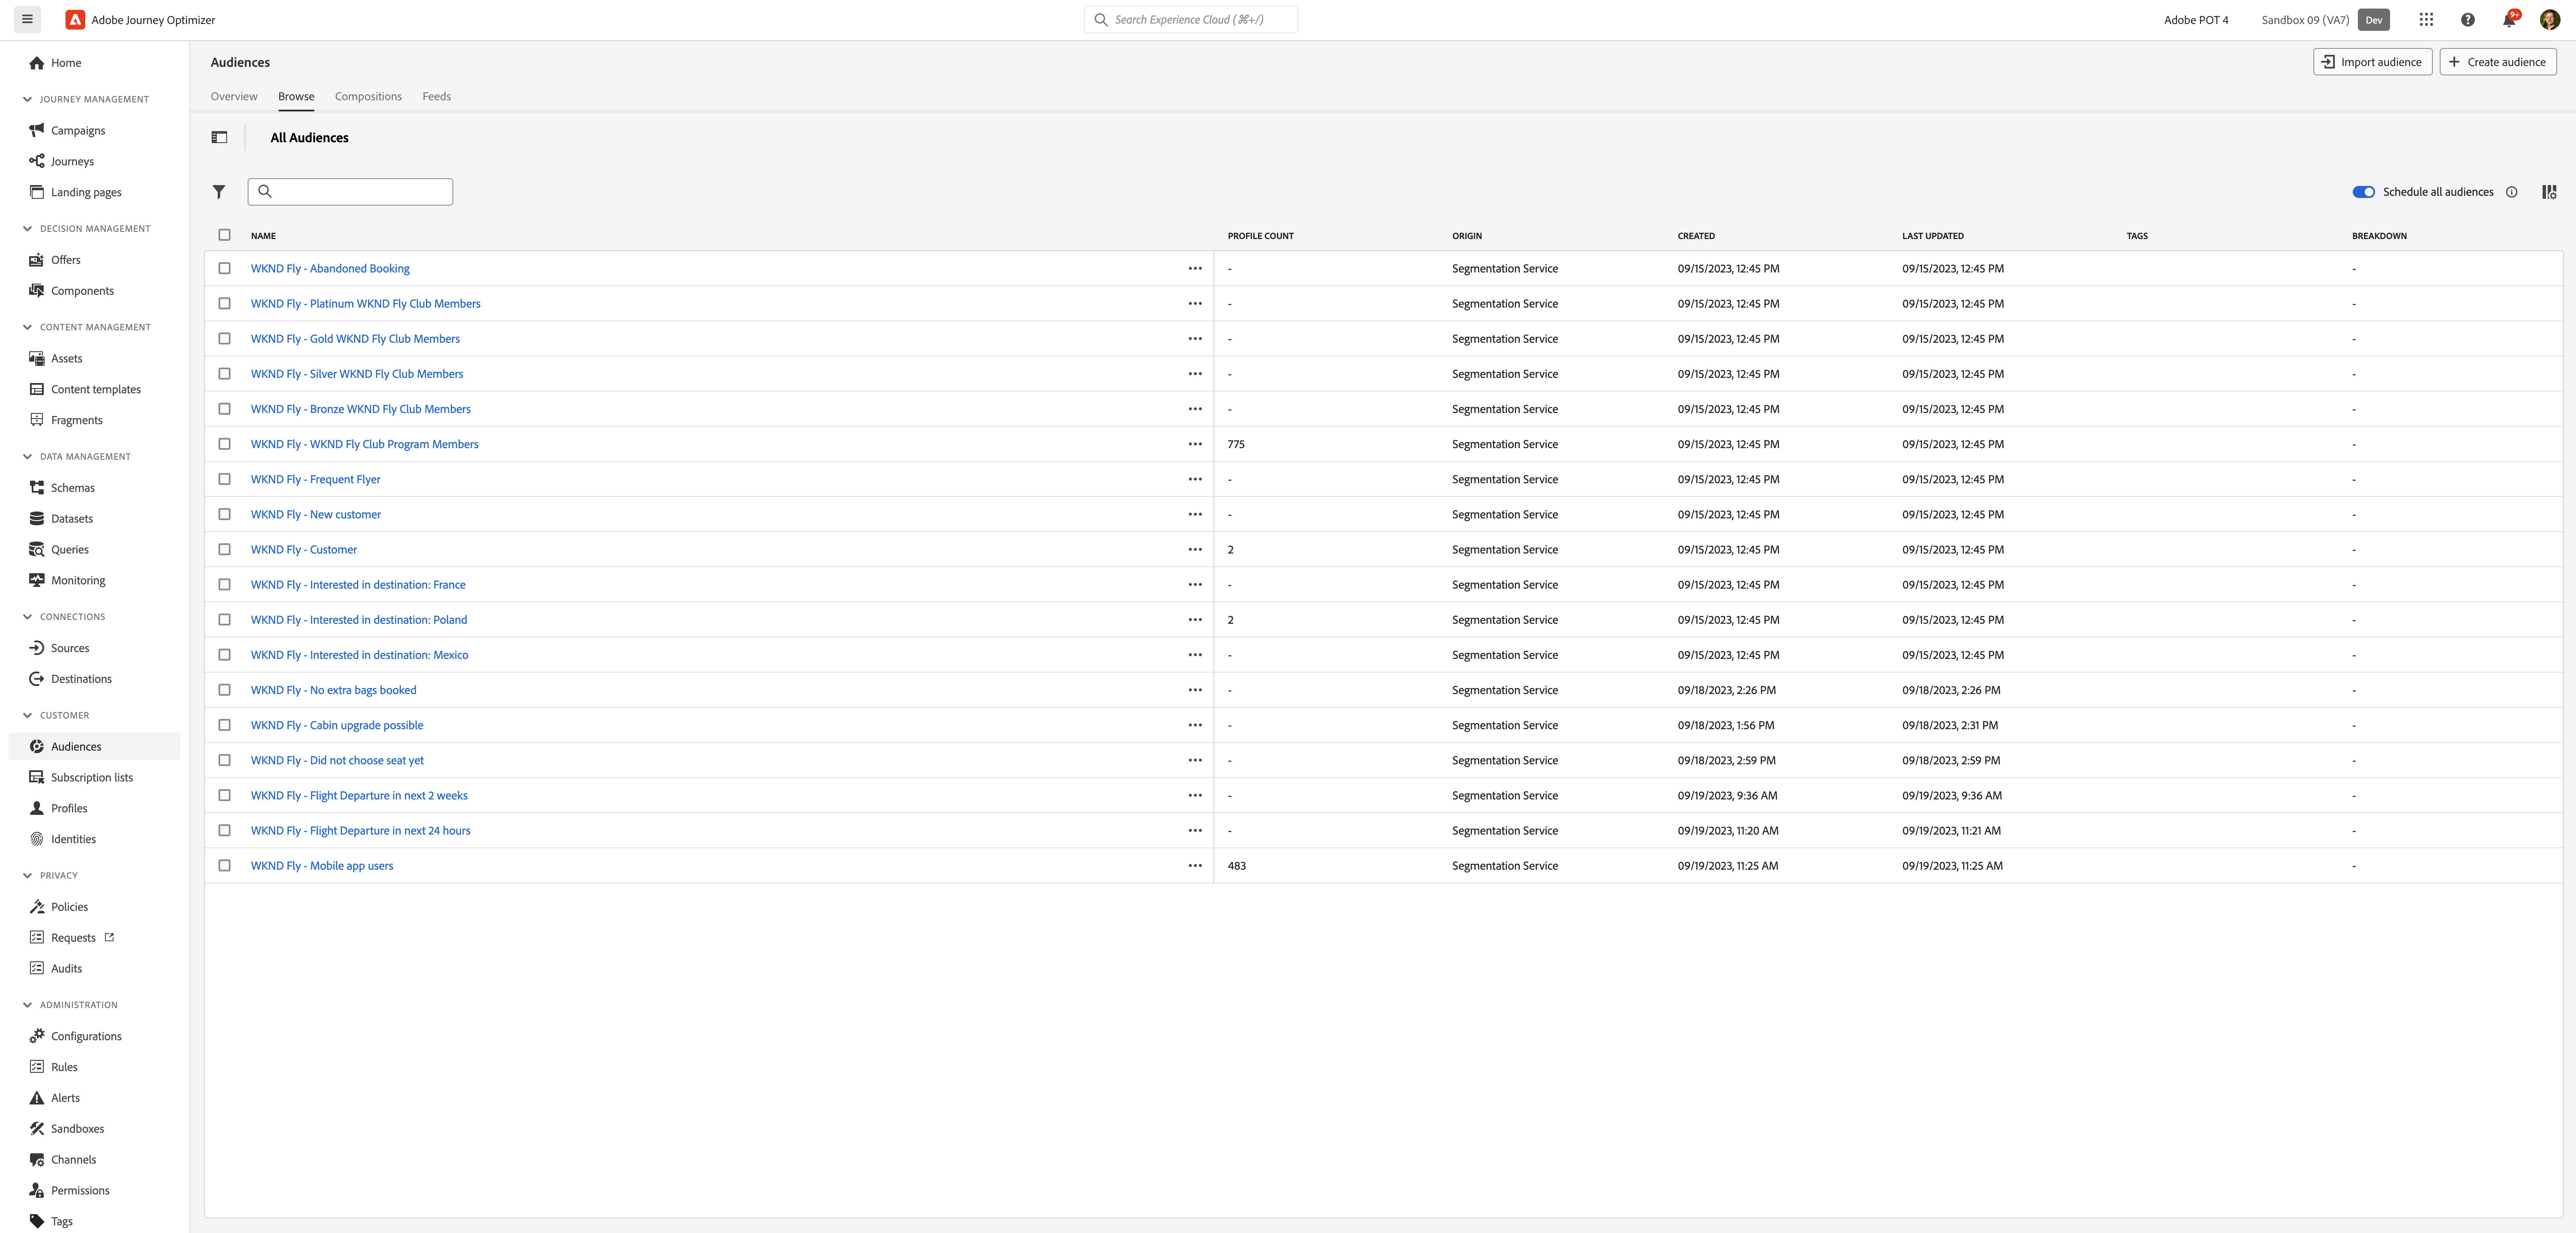The image size is (2576, 1233).
Task: Disable the Schedule all audiences toggle
Action: (x=2363, y=192)
